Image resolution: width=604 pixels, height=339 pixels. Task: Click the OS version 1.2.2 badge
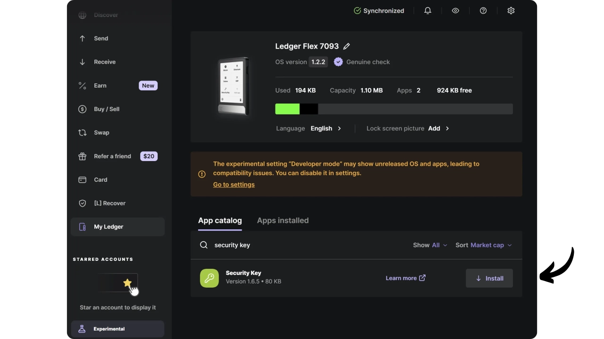tap(318, 62)
